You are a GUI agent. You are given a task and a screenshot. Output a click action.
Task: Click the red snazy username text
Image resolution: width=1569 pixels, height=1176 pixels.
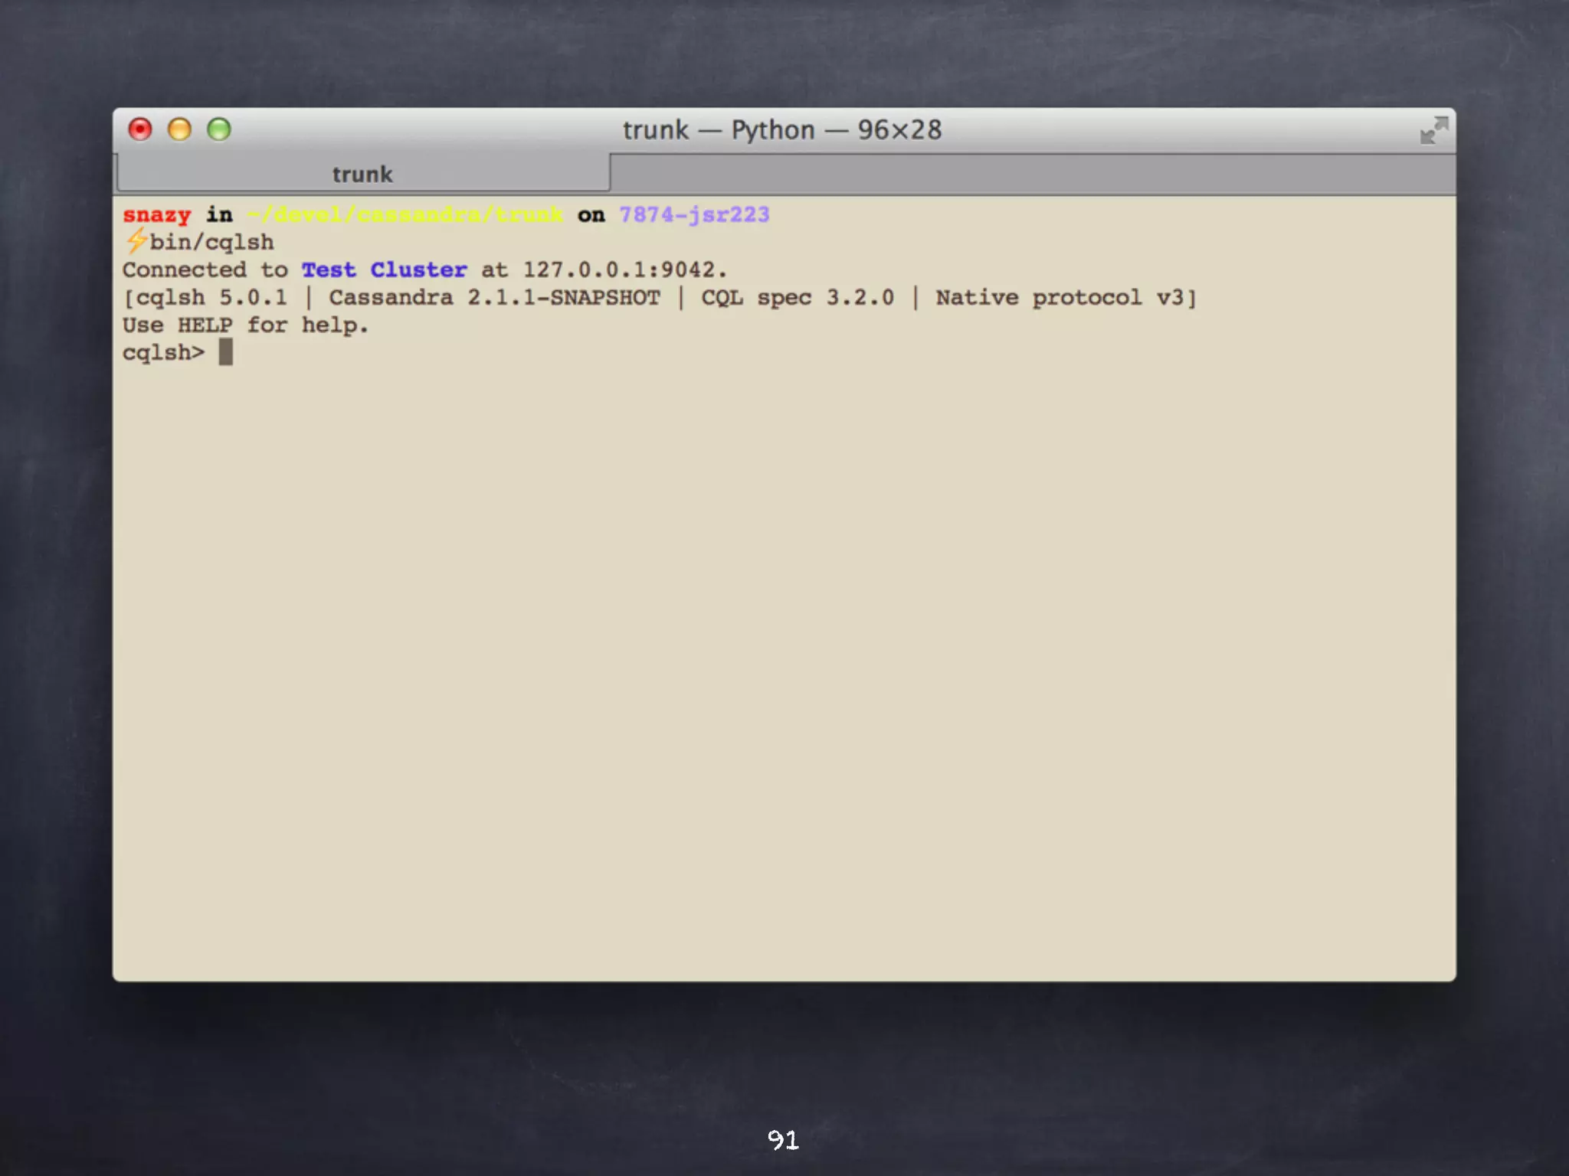[157, 215]
